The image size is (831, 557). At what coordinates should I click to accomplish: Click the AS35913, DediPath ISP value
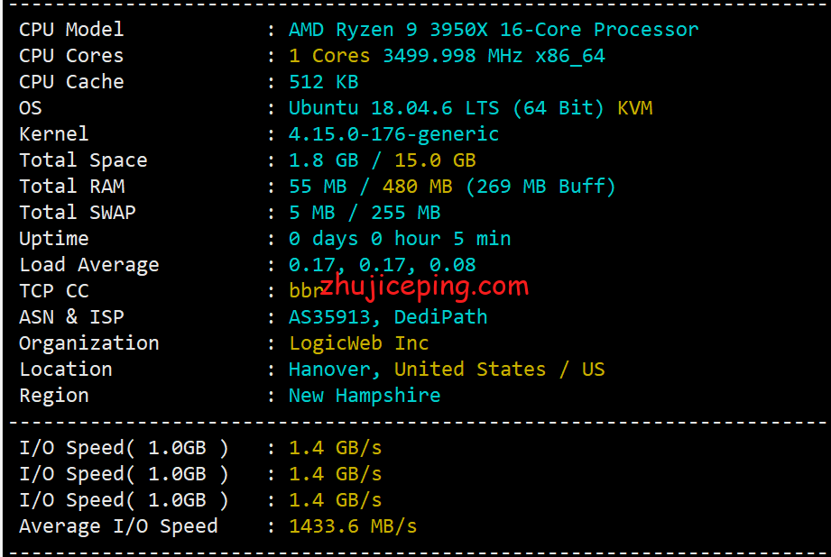point(388,317)
